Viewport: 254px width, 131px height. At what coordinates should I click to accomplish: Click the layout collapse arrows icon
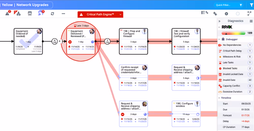205,13
